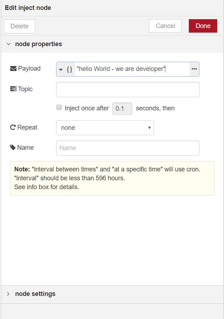This screenshot has height=319, width=224.
Task: Click the Repeat circular arrow icon
Action: (x=13, y=127)
